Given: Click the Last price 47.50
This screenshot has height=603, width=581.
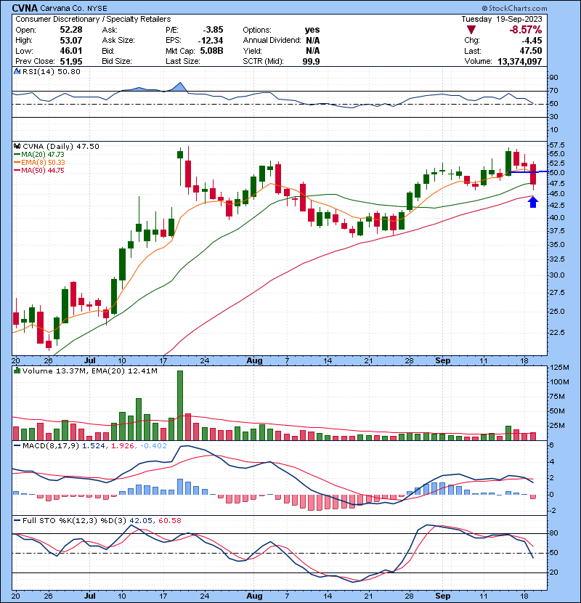Looking at the screenshot, I should tap(531, 51).
